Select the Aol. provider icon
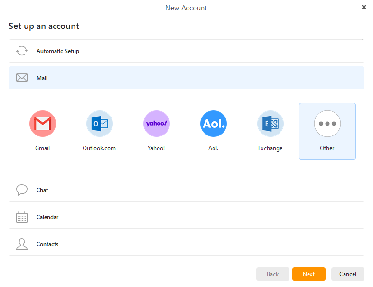 click(x=214, y=124)
